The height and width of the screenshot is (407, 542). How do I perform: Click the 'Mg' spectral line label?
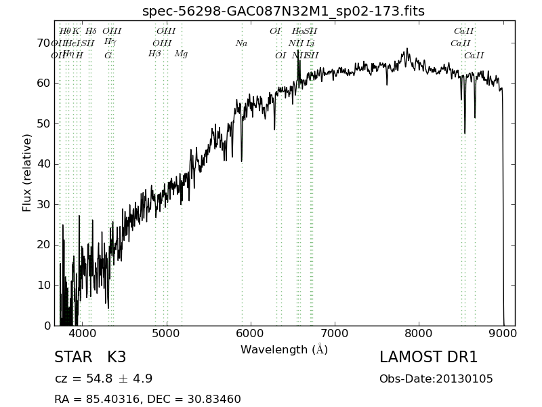pos(181,54)
